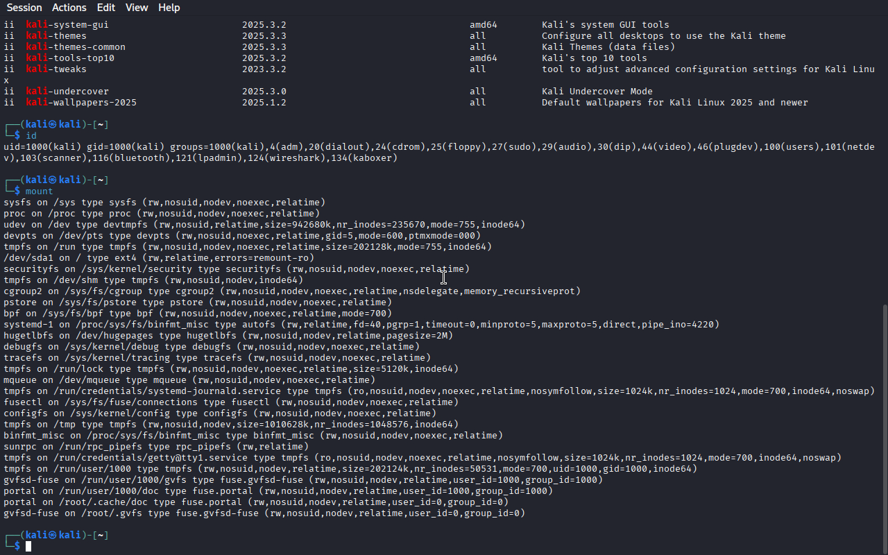
Task: Click the kali-tweaks package name
Action: 56,69
